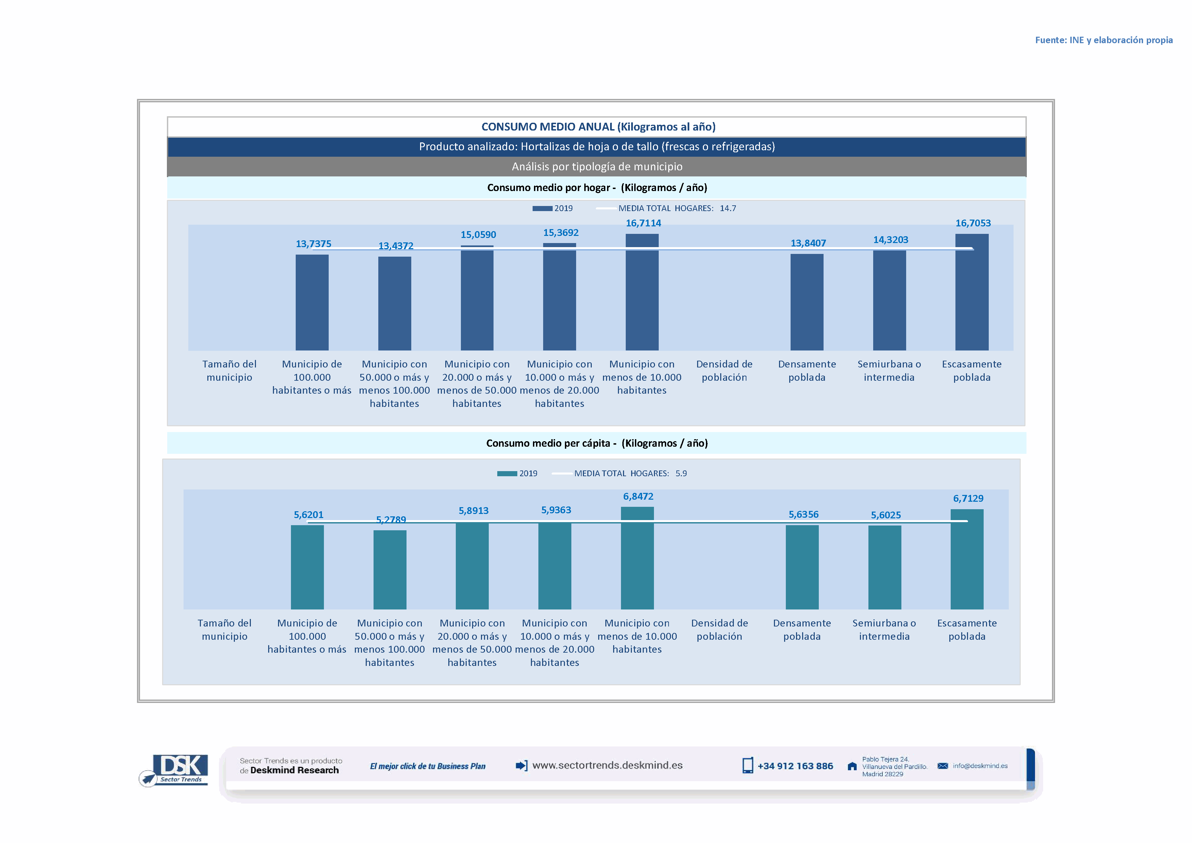The image size is (1192, 843).
Task: Click the 'Análisis por tipología de municipio' gray header
Action: 597,167
